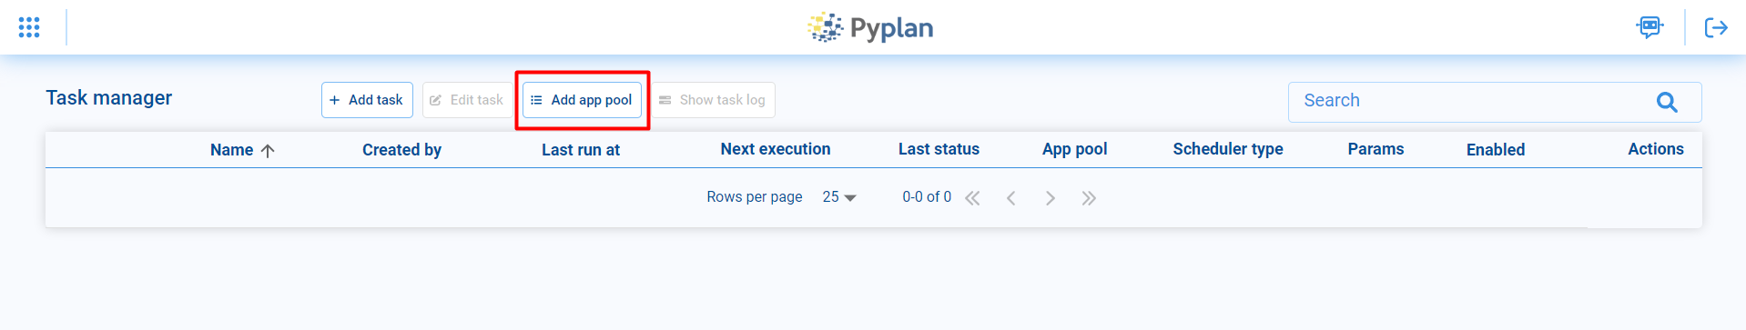Sort by Next execution column header
The image size is (1746, 330).
tap(776, 149)
